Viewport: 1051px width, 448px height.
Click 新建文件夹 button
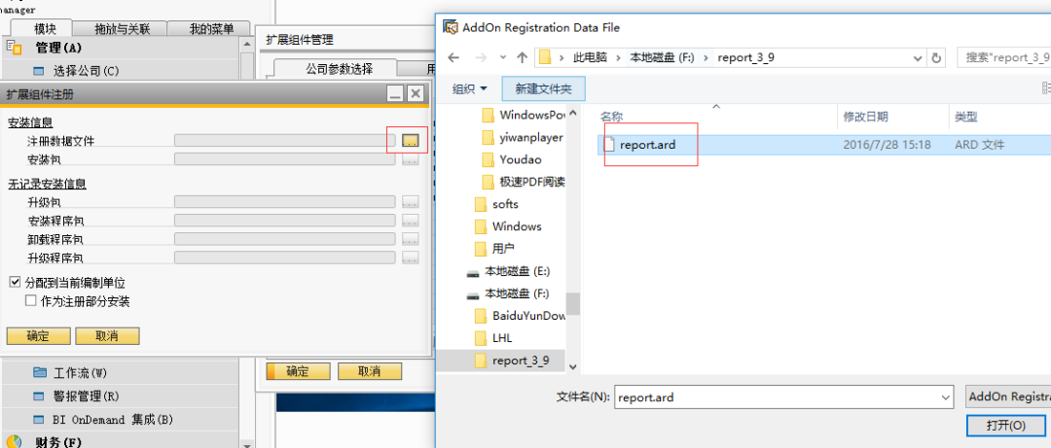point(544,88)
